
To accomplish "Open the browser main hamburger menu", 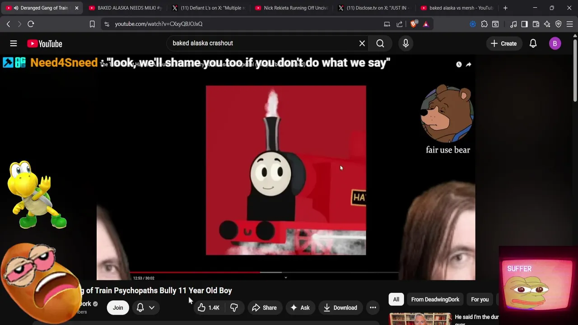I will pos(569,24).
